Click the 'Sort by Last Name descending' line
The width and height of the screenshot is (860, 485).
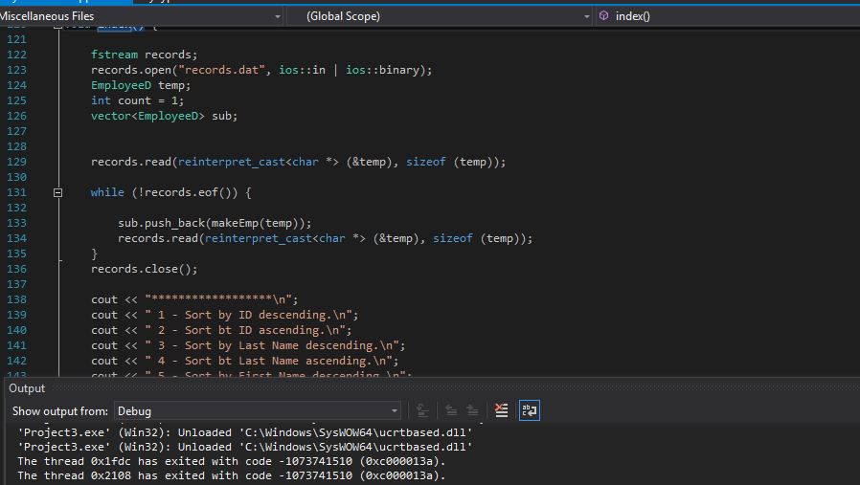[x=249, y=345]
